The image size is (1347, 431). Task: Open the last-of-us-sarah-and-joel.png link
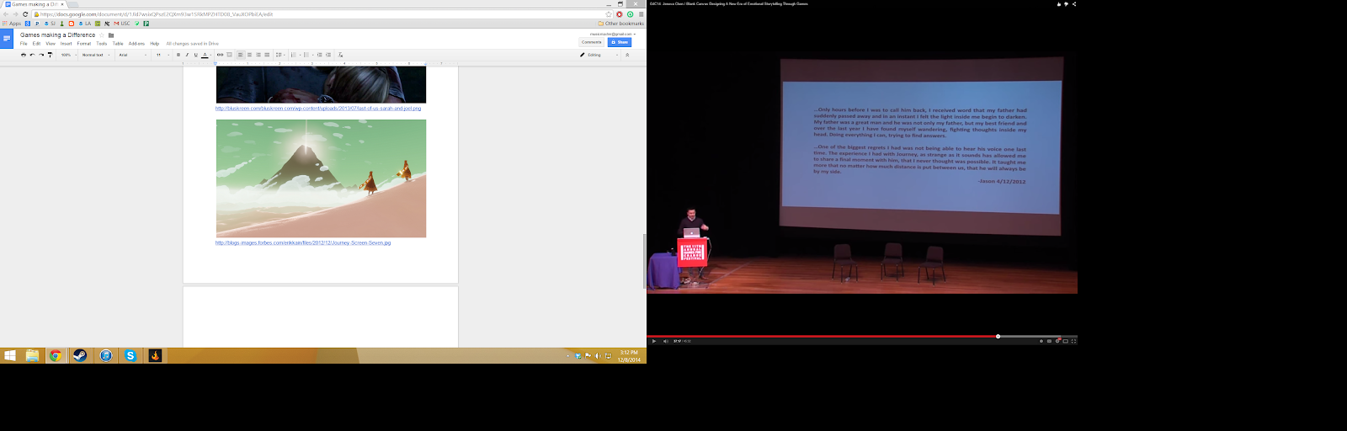tap(318, 108)
